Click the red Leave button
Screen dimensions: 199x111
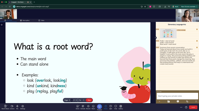click(193, 107)
